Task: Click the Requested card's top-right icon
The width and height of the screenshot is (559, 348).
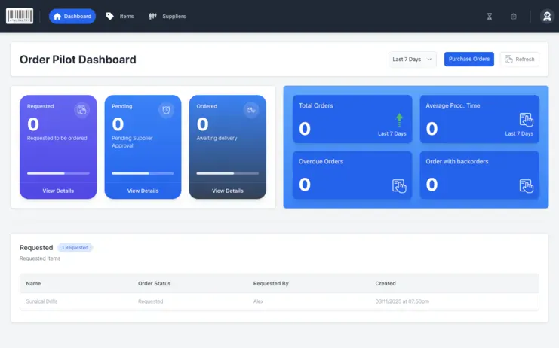Action: coord(81,110)
